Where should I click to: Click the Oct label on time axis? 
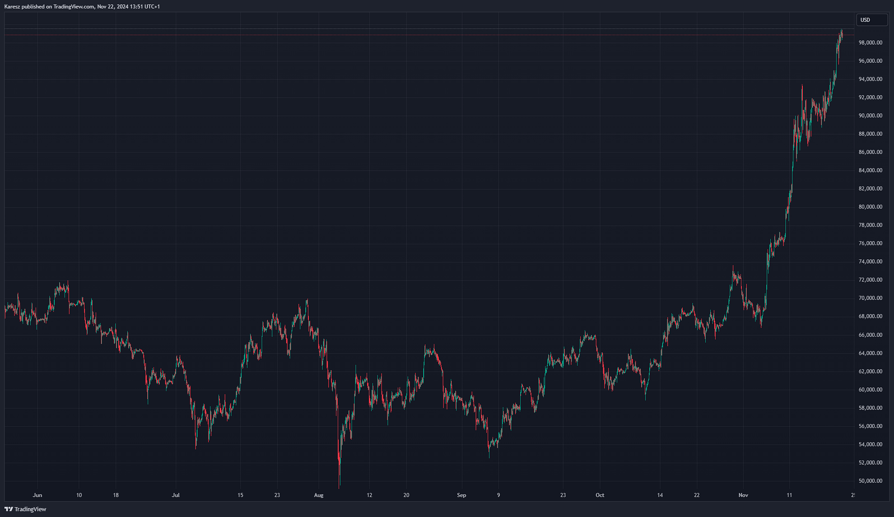tap(600, 495)
